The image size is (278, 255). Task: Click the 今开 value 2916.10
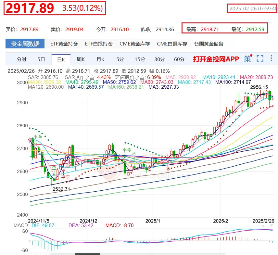tap(120, 30)
